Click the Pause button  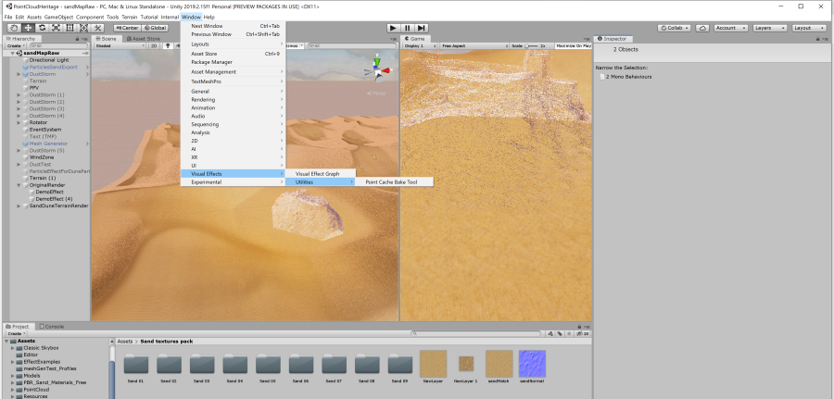click(409, 28)
